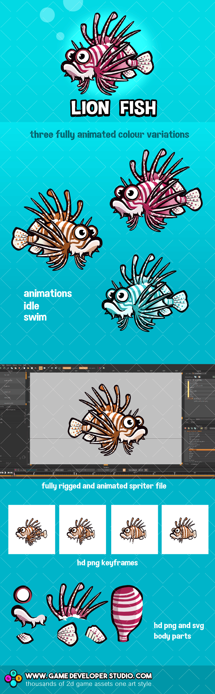
Task: Click the Timeline ruler strip
Action: pos(114,474)
